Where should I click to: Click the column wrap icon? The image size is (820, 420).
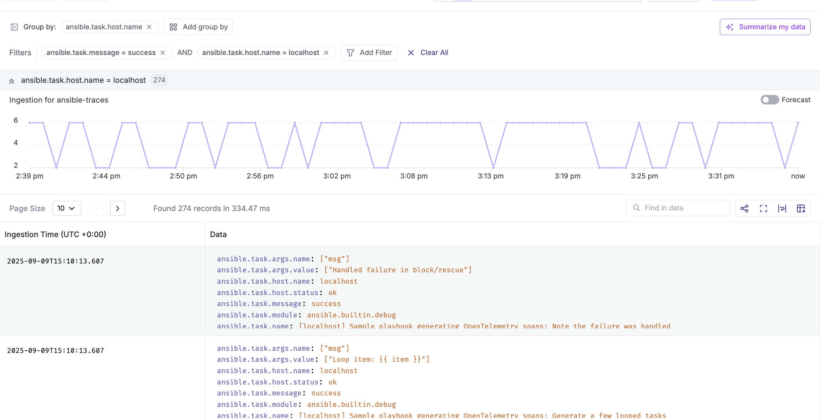782,209
